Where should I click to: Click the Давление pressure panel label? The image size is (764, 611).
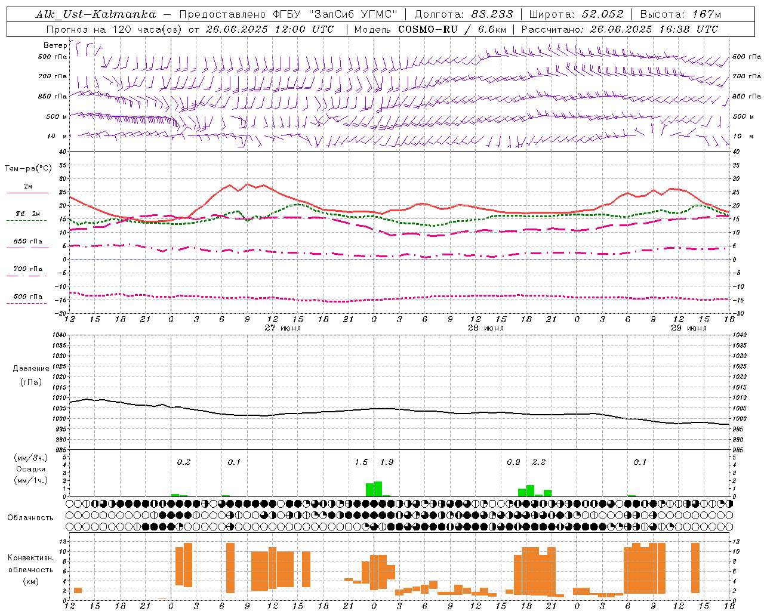31,369
